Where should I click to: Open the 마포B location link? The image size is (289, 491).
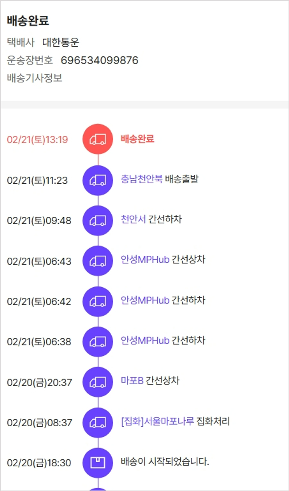pyautogui.click(x=132, y=381)
